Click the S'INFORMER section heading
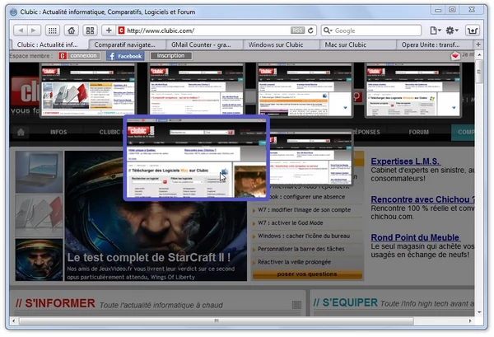Image resolution: width=494 pixels, height=337 pixels. point(55,303)
